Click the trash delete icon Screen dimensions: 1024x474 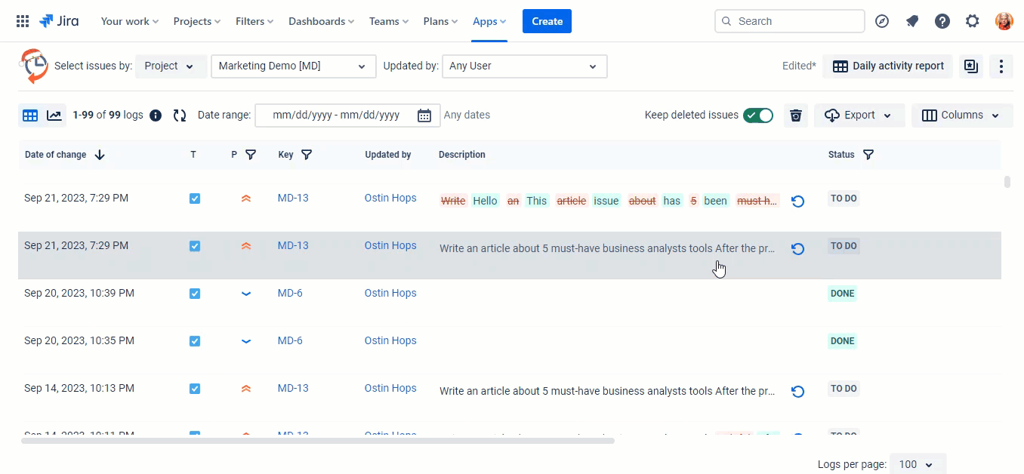pyautogui.click(x=795, y=115)
